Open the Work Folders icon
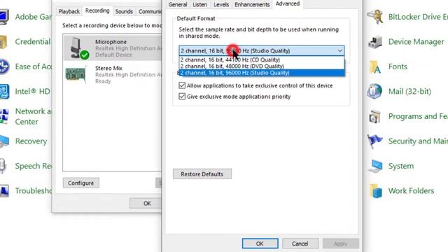Image resolution: width=448 pixels, height=252 pixels. (376, 191)
